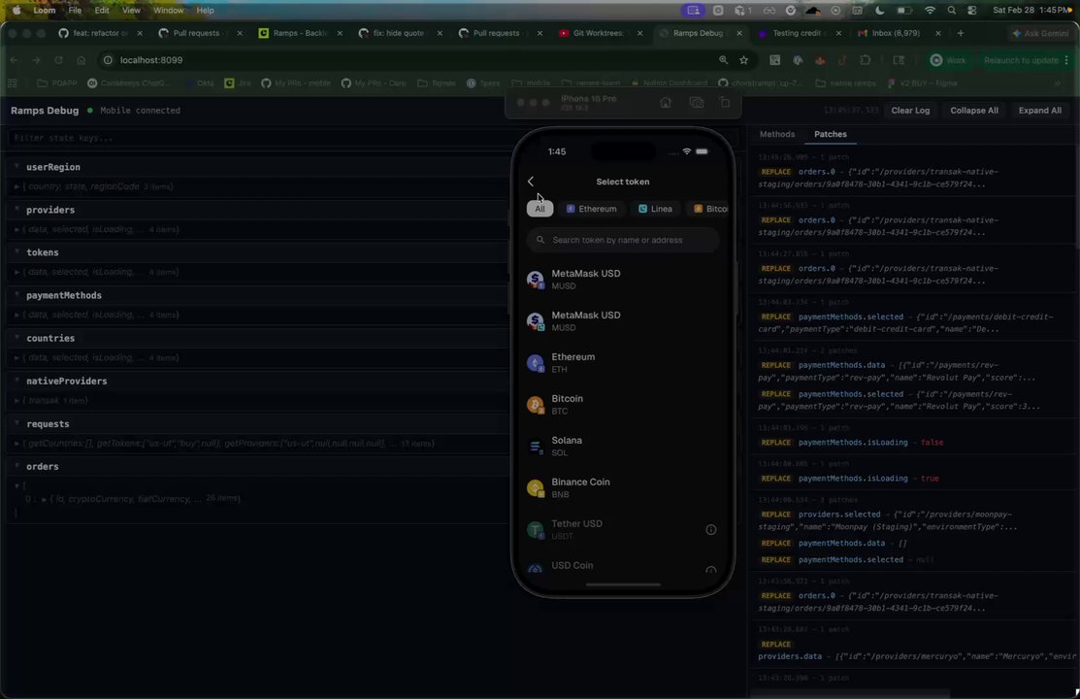Reload the localhost page
Image resolution: width=1080 pixels, height=699 pixels.
click(x=58, y=60)
